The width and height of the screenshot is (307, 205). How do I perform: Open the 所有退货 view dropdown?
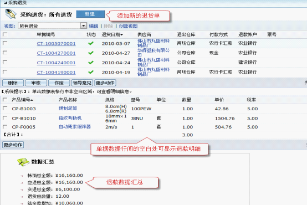(84, 25)
